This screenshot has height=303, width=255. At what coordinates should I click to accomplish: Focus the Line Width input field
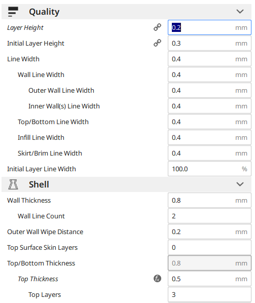(209, 59)
